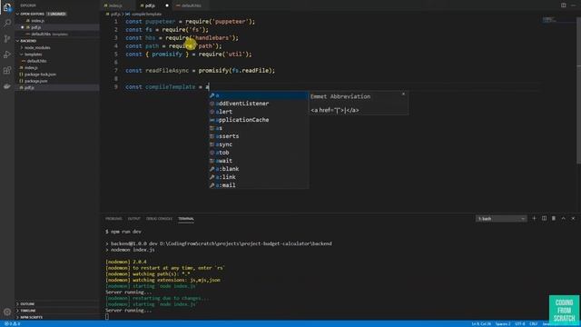
Task: Open the Run and Debug view
Action: 7,54
